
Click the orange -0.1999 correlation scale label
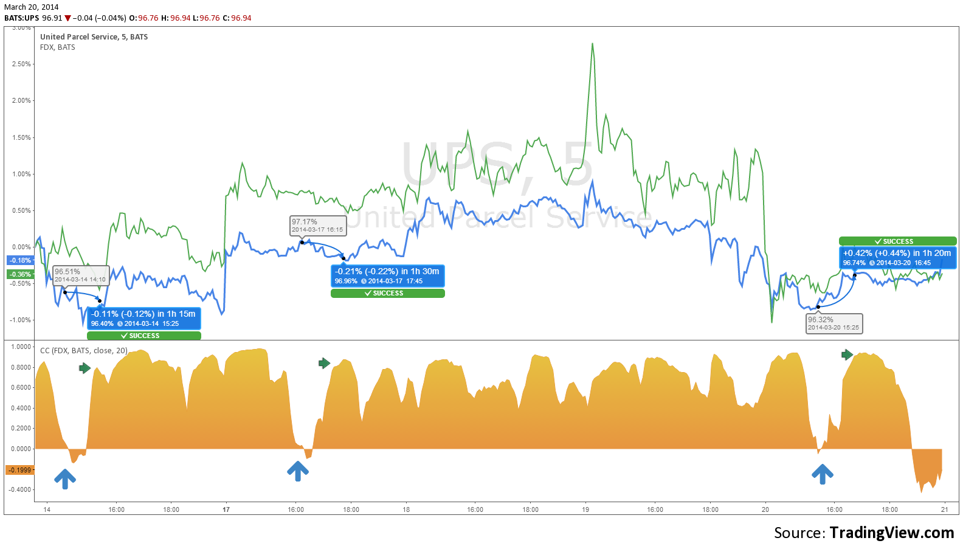(20, 470)
